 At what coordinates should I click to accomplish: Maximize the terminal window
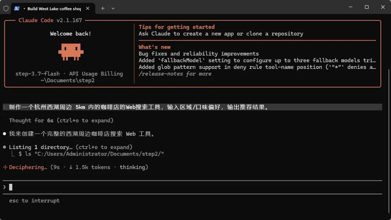tap(366, 7)
